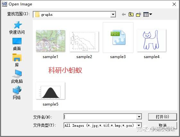Expand the file type dropdown arrow

[x=139, y=125]
